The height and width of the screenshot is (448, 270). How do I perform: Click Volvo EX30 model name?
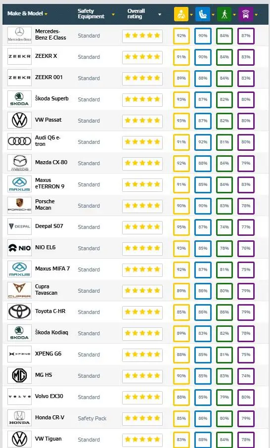pyautogui.click(x=49, y=396)
